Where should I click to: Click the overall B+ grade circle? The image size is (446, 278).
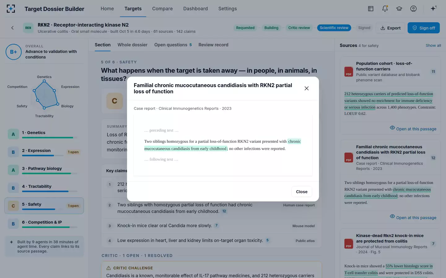point(14,52)
